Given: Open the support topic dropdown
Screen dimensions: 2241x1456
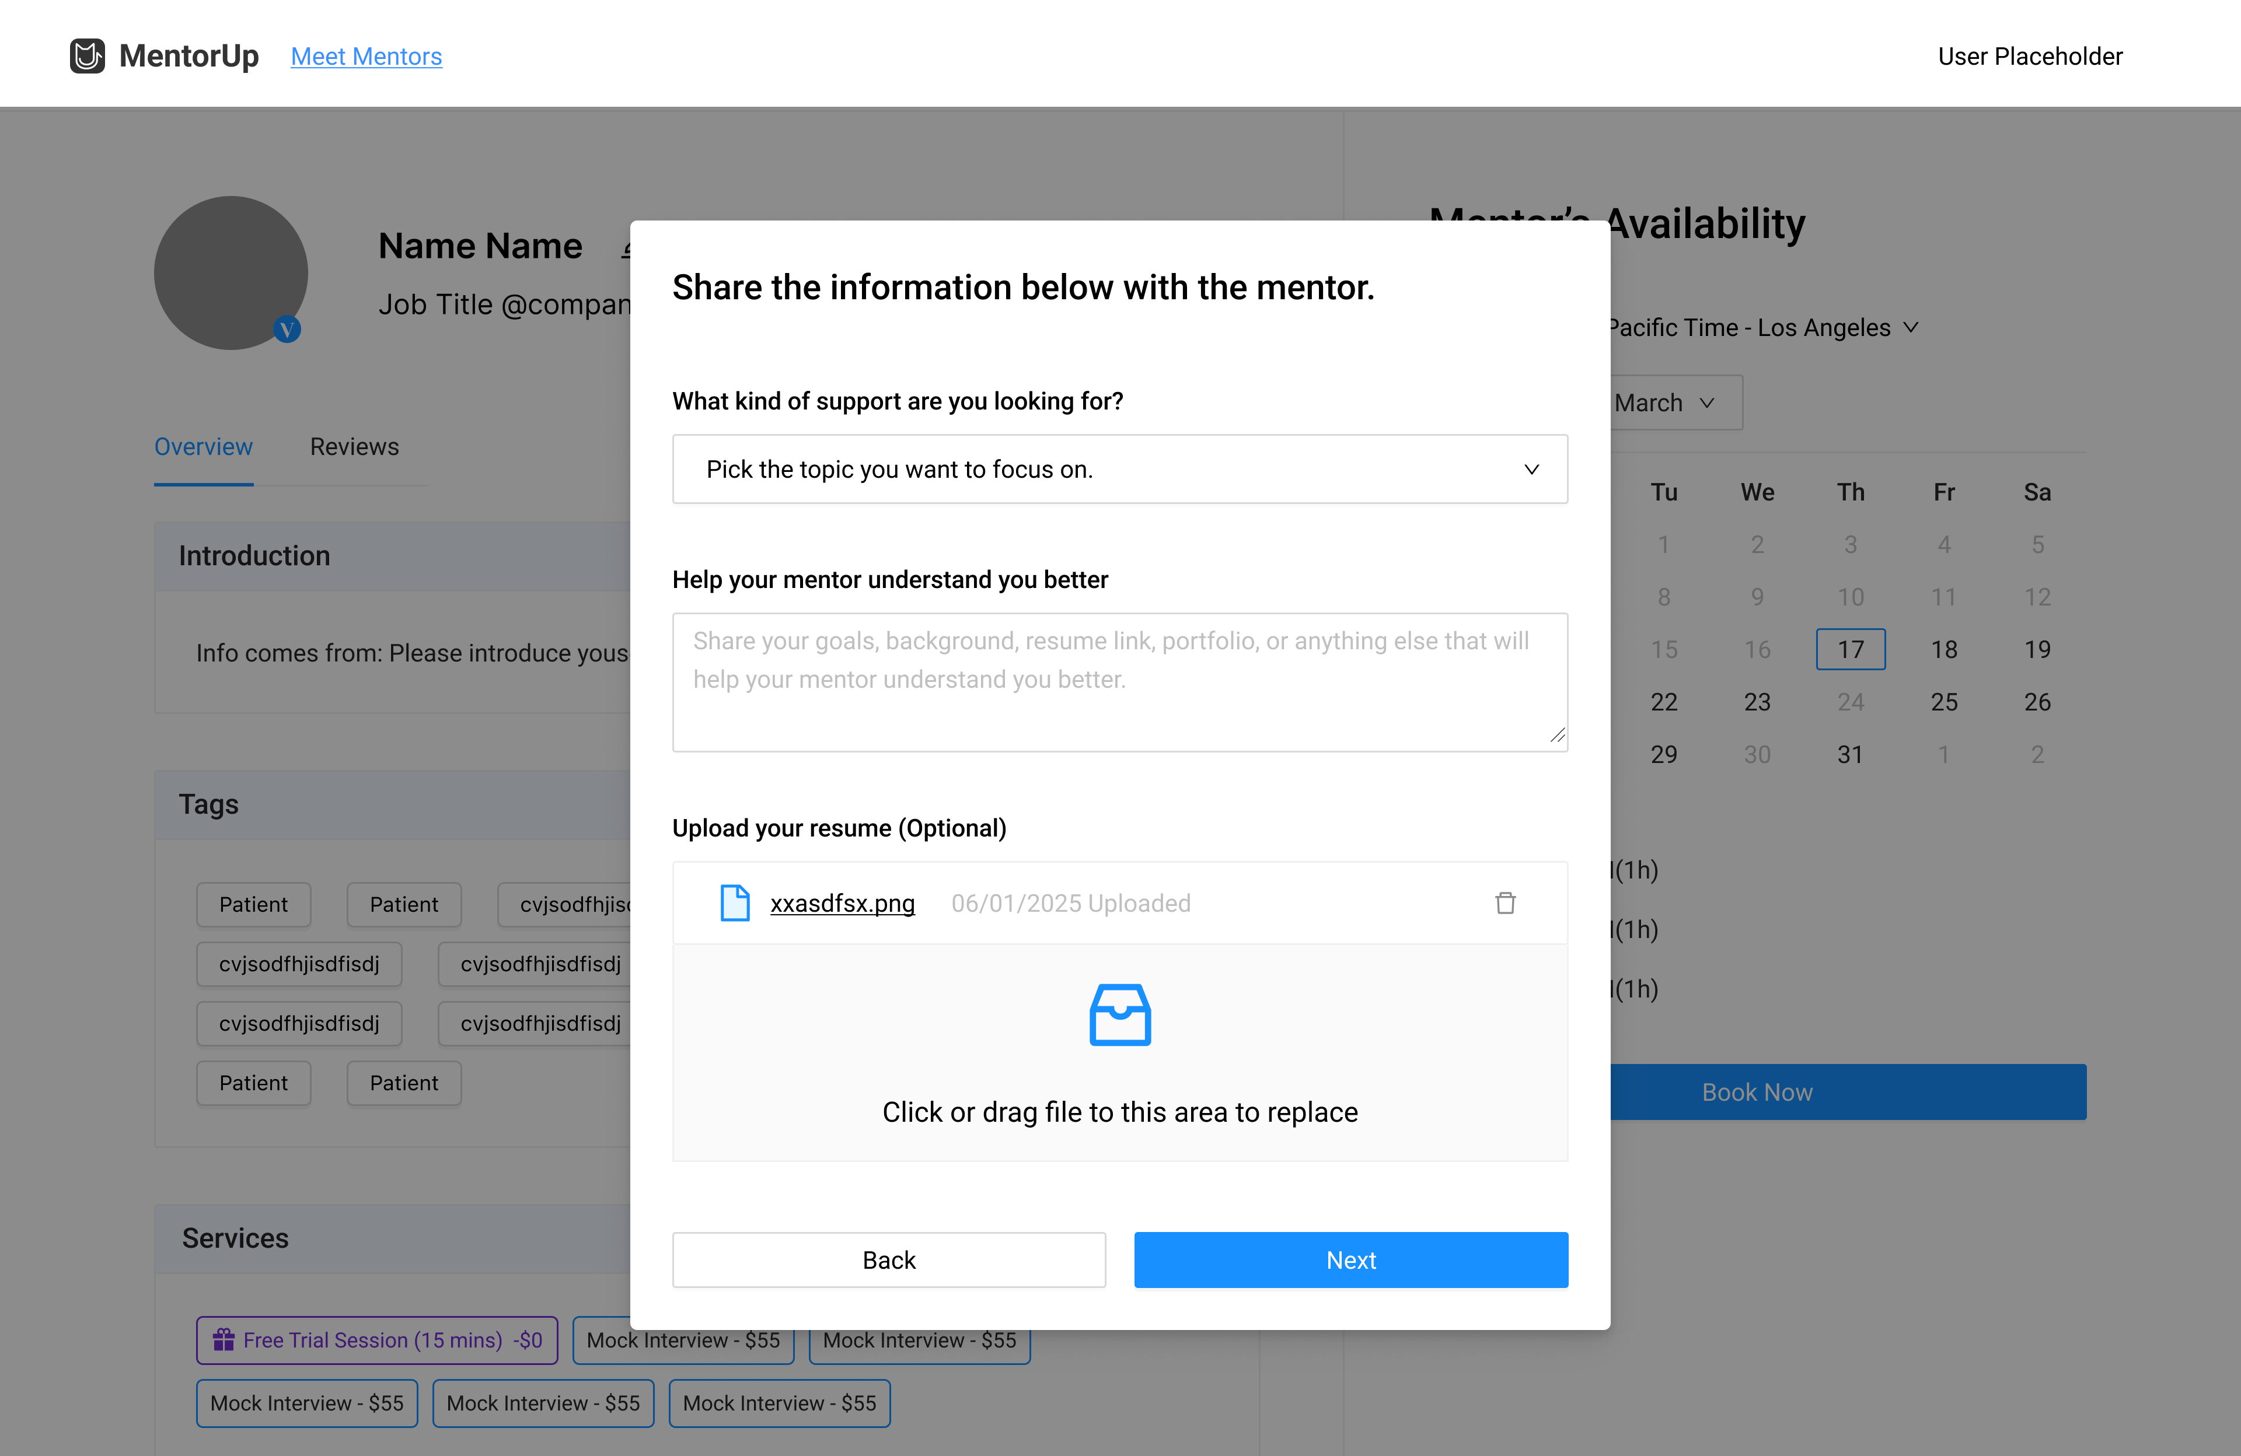Looking at the screenshot, I should coord(1119,468).
